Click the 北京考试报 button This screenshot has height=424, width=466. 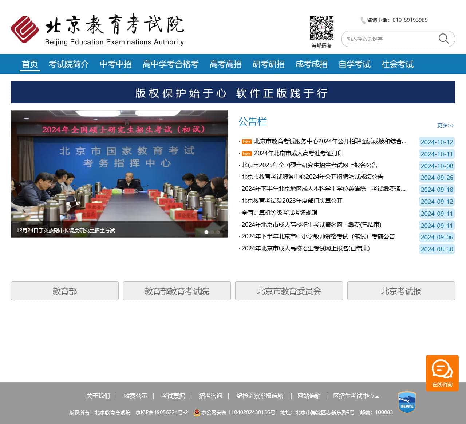pyautogui.click(x=401, y=291)
